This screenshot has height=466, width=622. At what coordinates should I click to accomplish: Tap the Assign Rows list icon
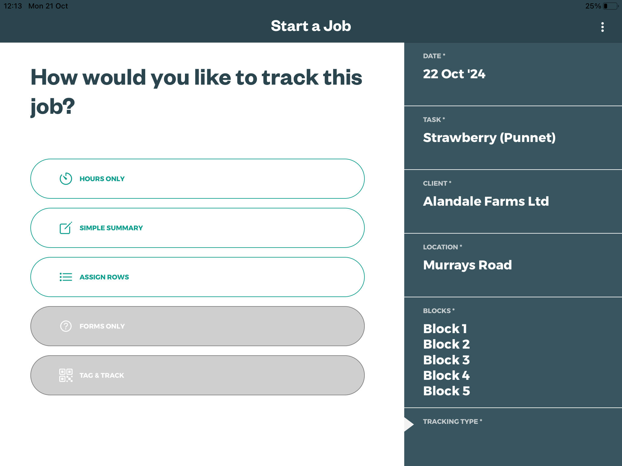click(x=66, y=277)
